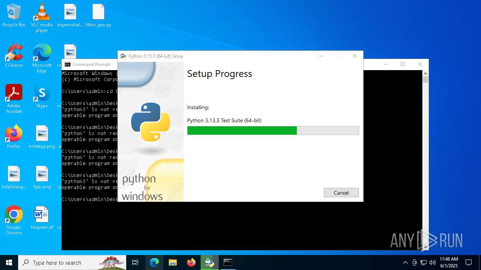Open Microsoft Edge desktop shortcut
Image resolution: width=481 pixels, height=270 pixels.
point(42,58)
